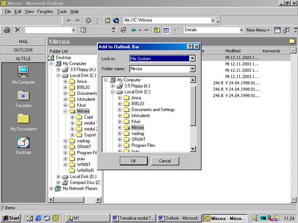Click the Refresh icon in the web toolbar
Screen dimensions: 298x223
click(x=97, y=20)
